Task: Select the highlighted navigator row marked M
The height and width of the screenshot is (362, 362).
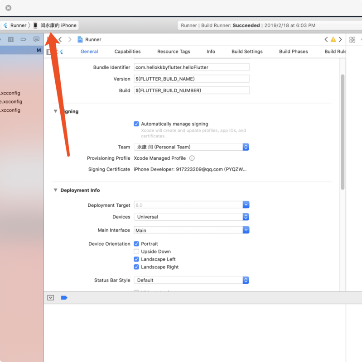Action: [22, 50]
